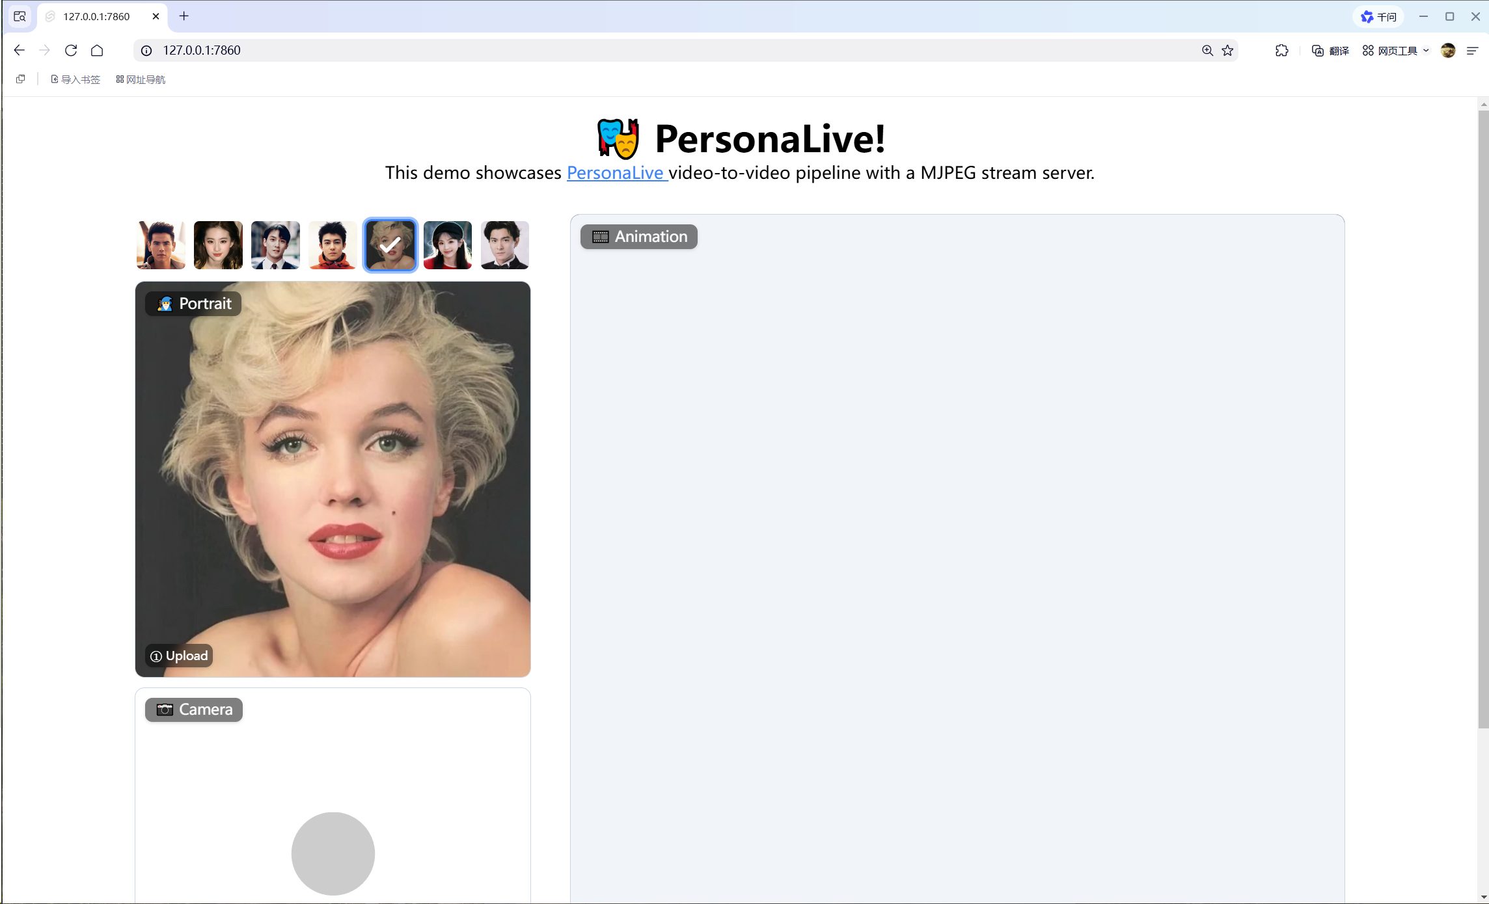This screenshot has height=904, width=1489.
Task: Select the first male portrait thumbnail
Action: click(x=161, y=245)
